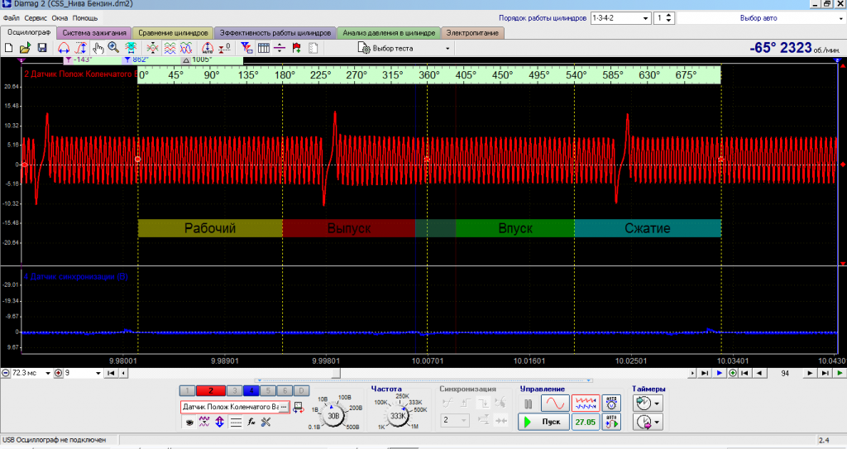Click the fit-signal-to-screen icon
Image resolution: width=847 pixels, height=449 pixels.
130,48
